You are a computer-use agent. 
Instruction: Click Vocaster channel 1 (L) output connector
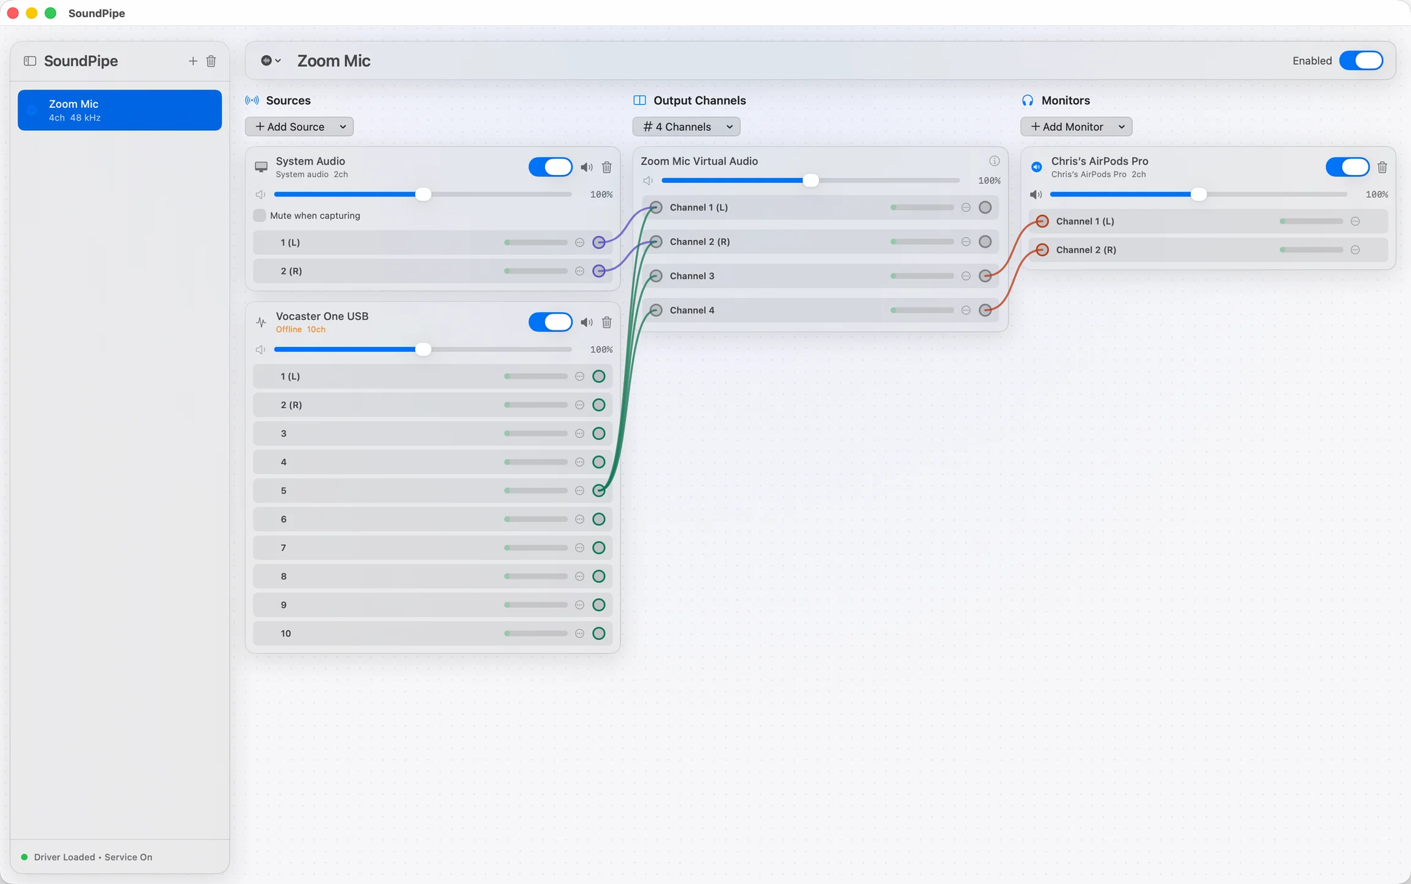pyautogui.click(x=599, y=376)
